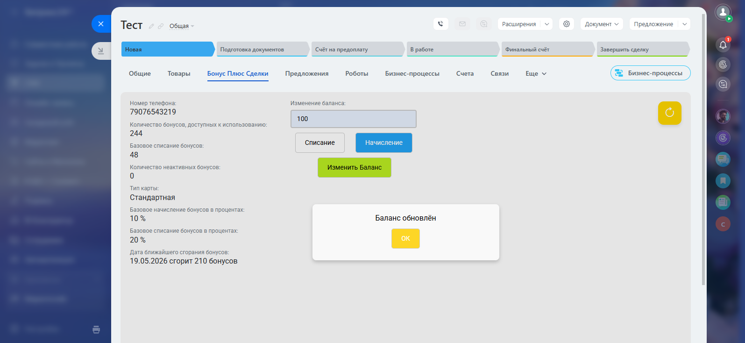Switch the deal stage to В работе

[x=453, y=49]
